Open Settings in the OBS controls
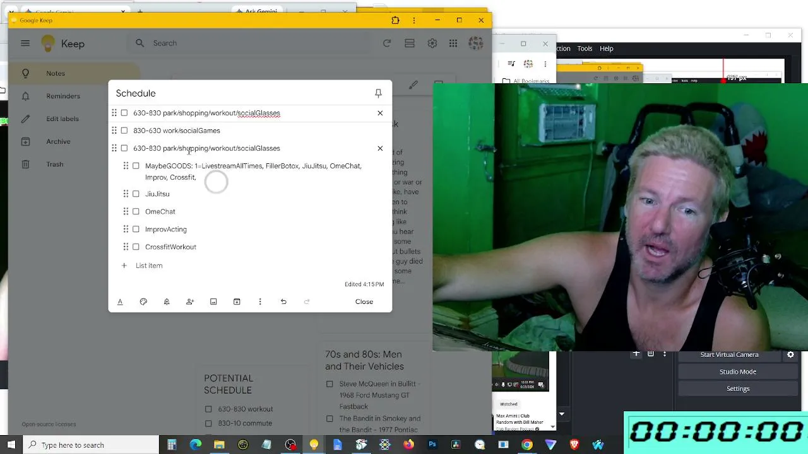Image resolution: width=808 pixels, height=454 pixels. 738,388
